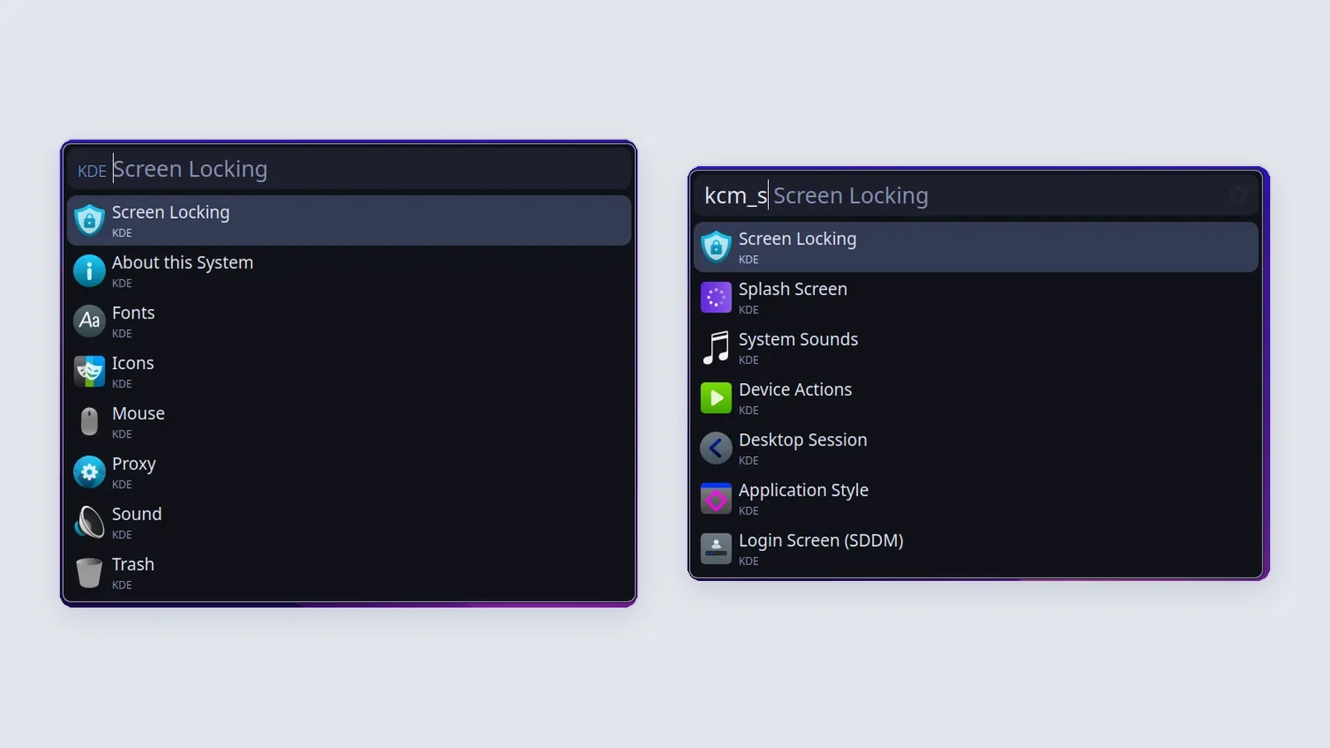Click the settings icon in kcm_s search bar
Screen dimensions: 1330x748
click(1238, 194)
